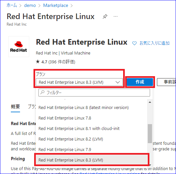Go to demo breadcrumb link
The height and width of the screenshot is (174, 176).
pyautogui.click(x=30, y=5)
